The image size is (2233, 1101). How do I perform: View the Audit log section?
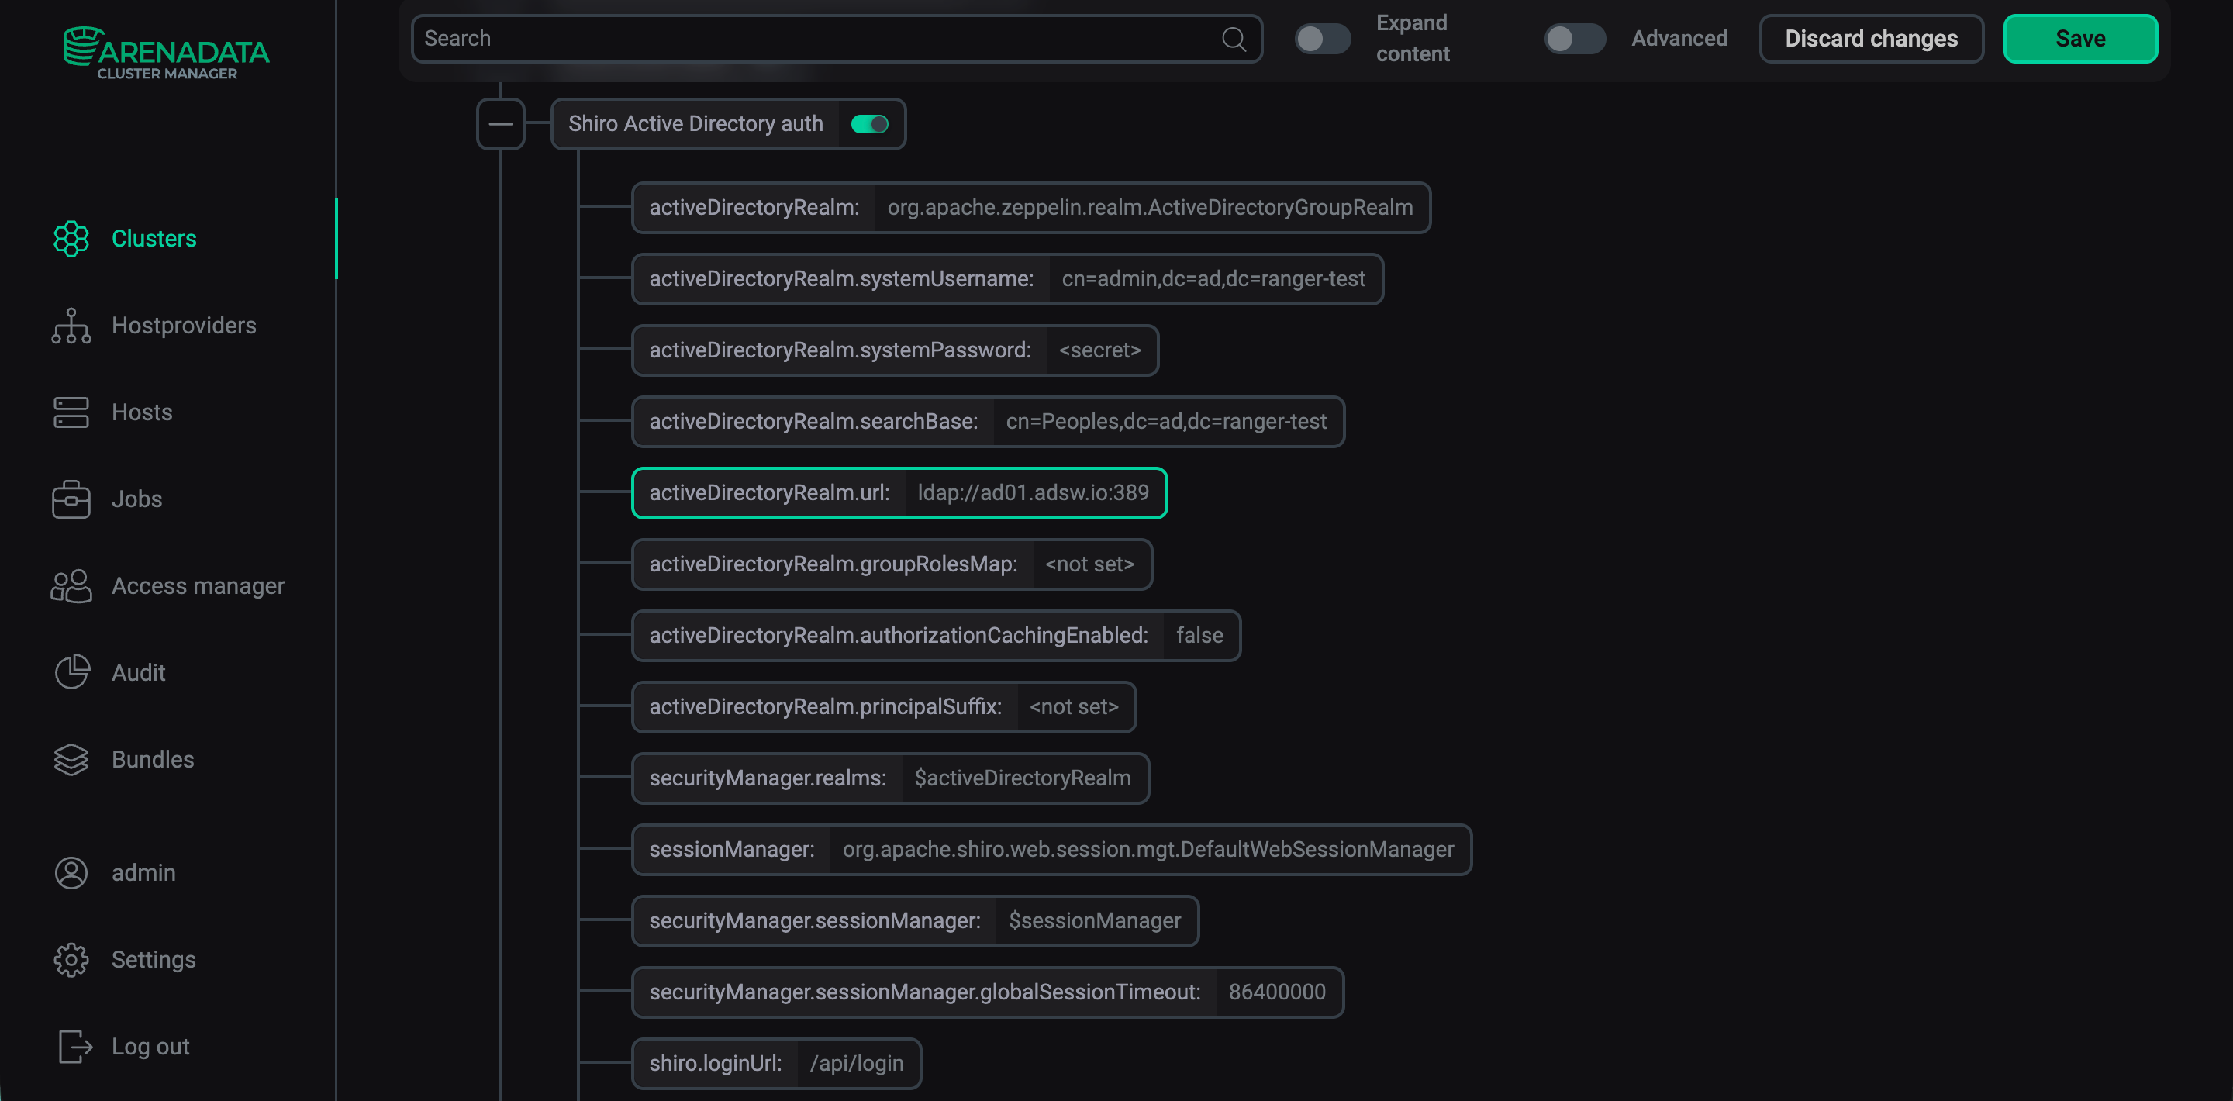138,672
